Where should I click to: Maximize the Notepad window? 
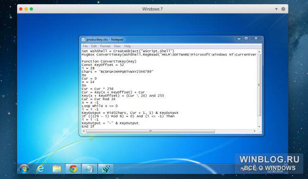tap(246, 38)
